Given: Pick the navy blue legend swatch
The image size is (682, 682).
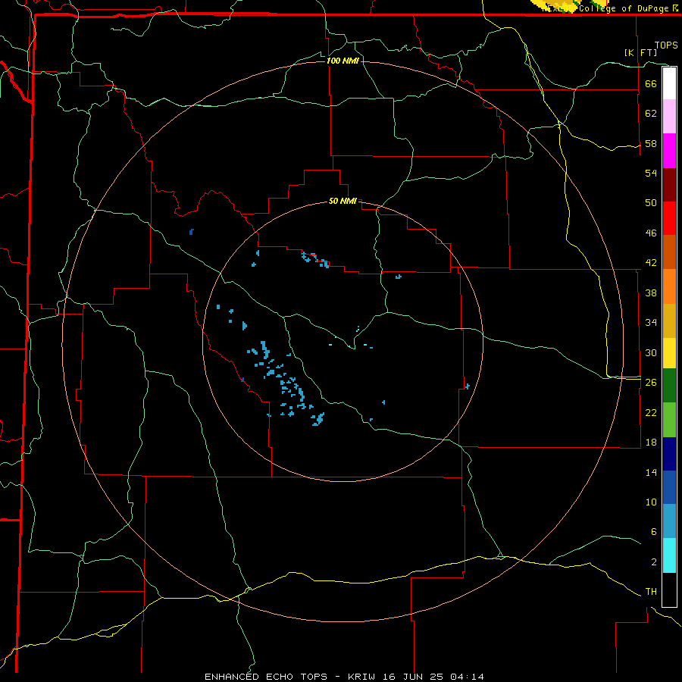Looking at the screenshot, I should coord(669,454).
